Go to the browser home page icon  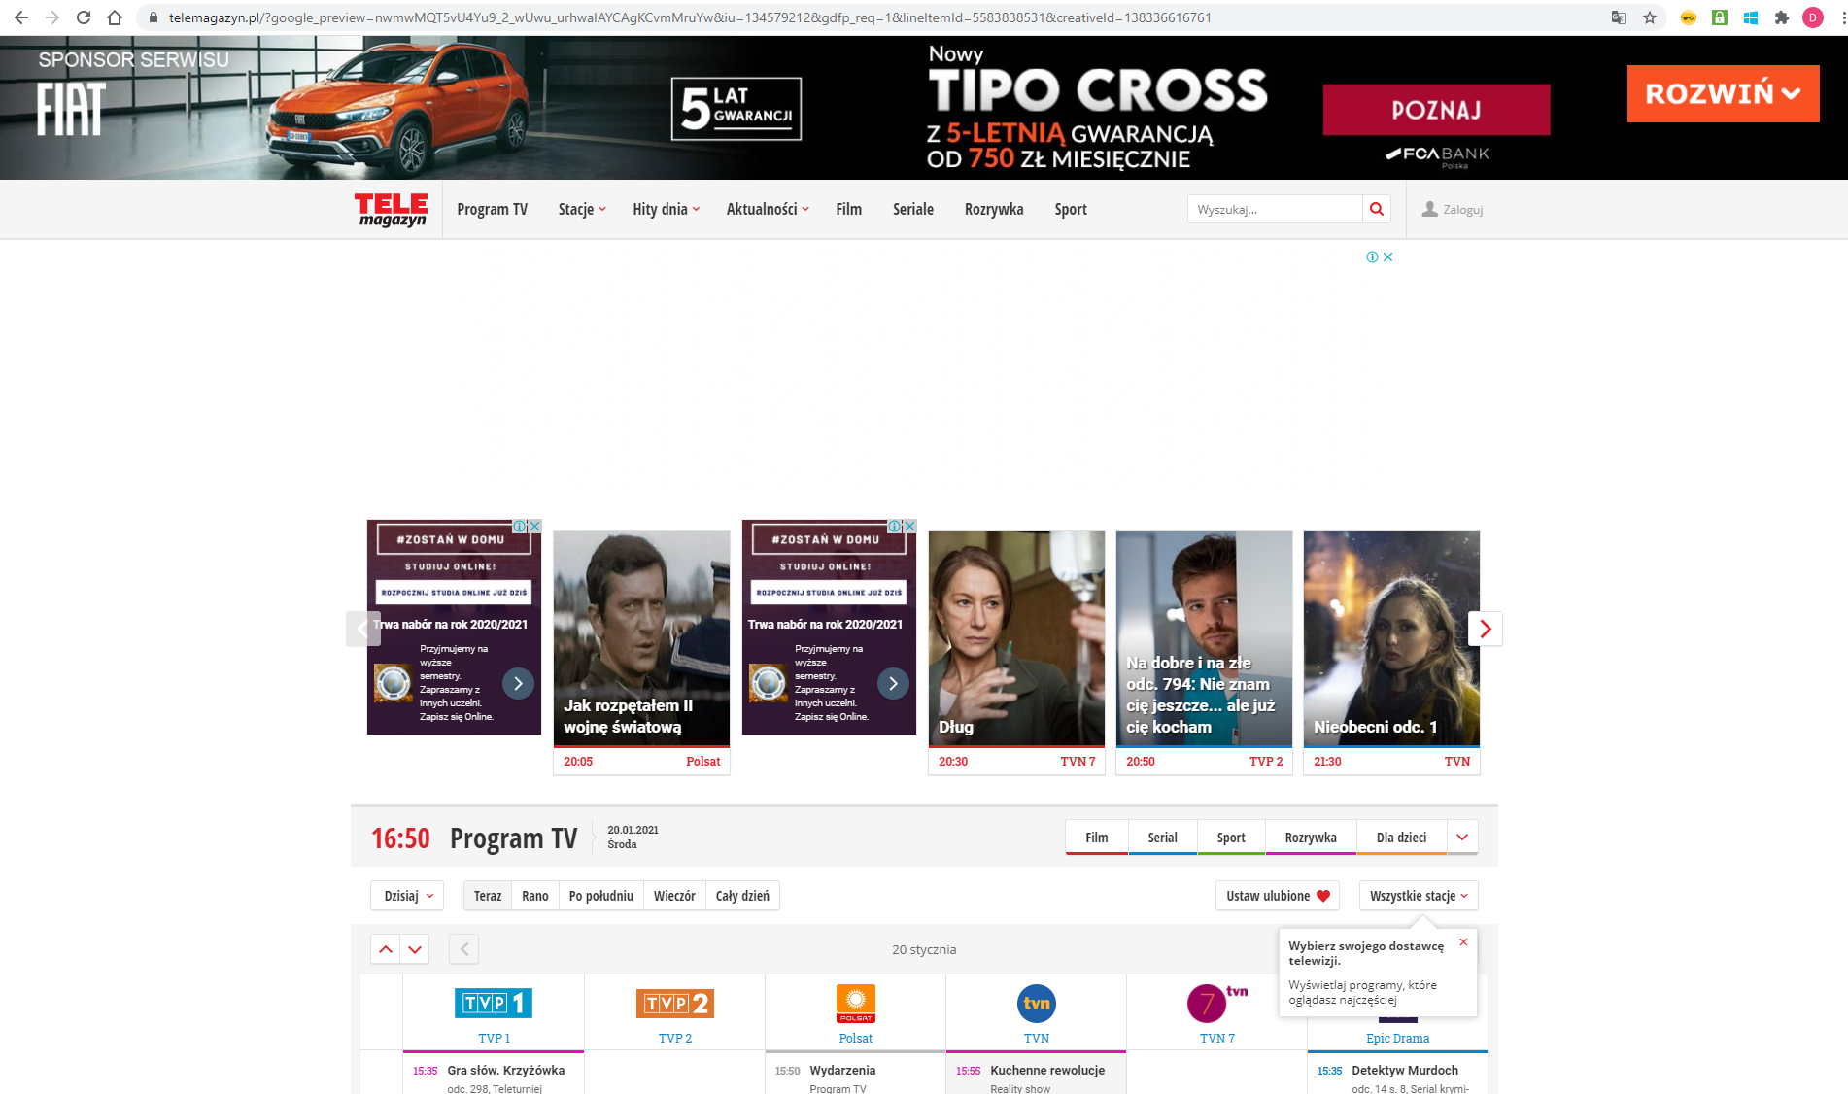click(x=115, y=17)
